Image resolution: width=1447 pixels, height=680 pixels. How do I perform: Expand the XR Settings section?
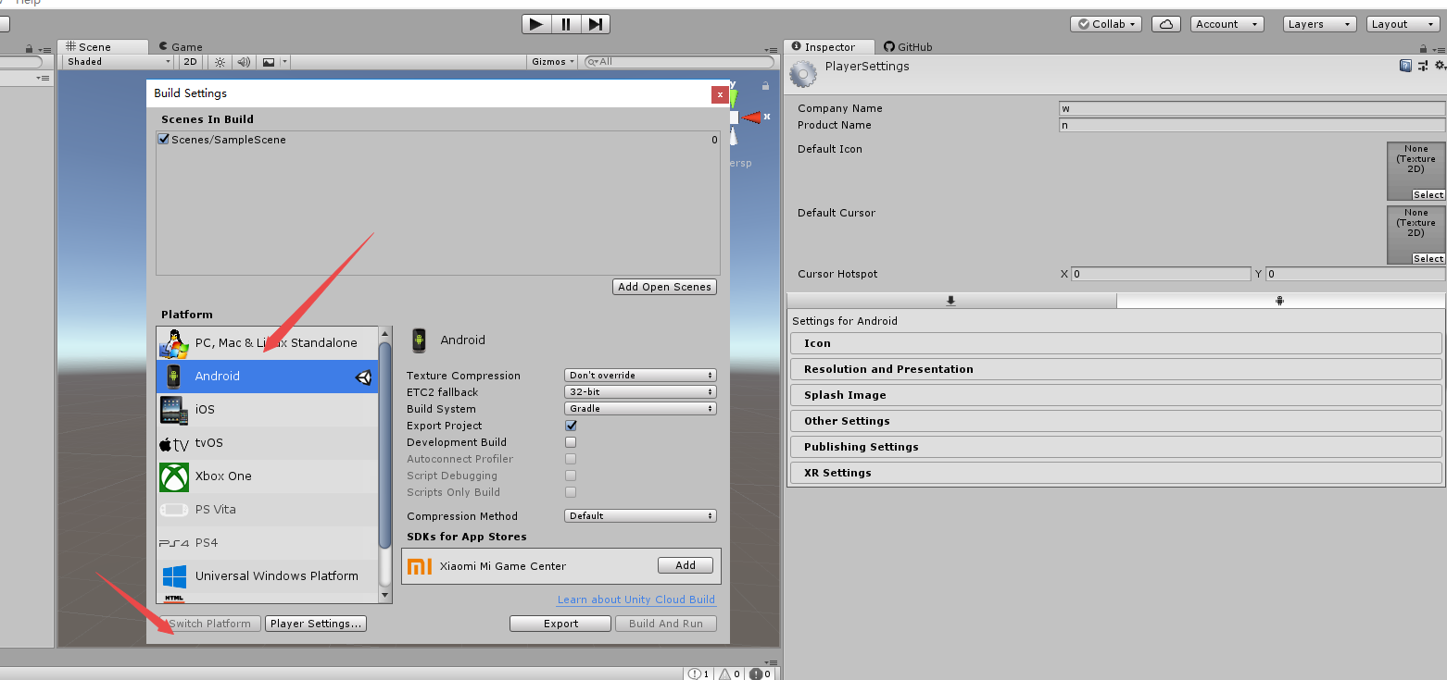(1115, 473)
